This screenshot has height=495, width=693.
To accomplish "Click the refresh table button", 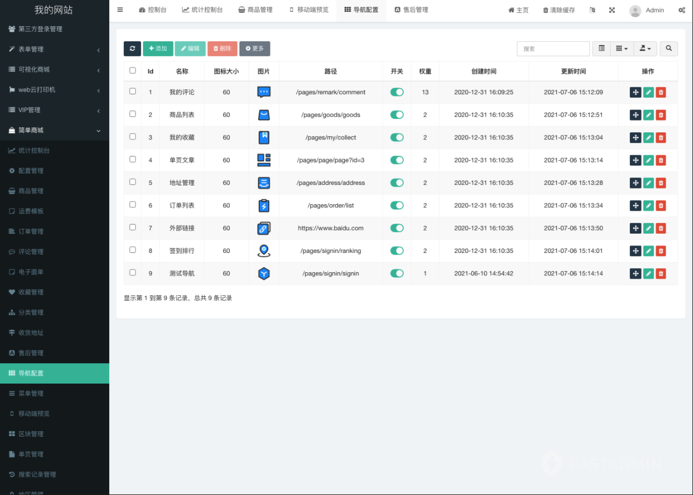I will click(x=132, y=49).
